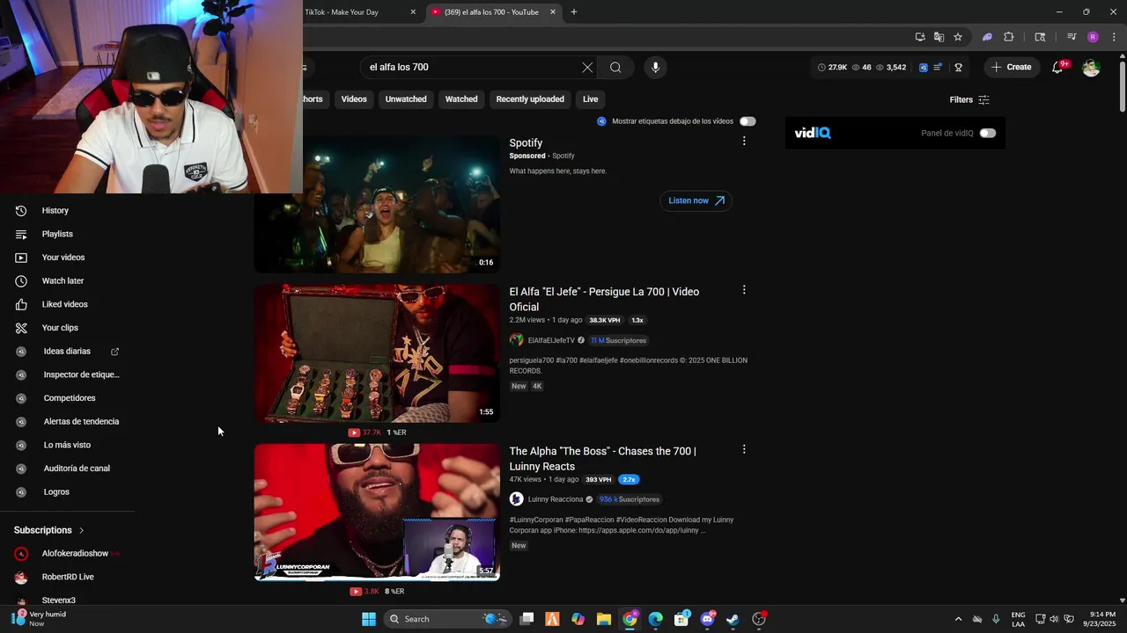The image size is (1127, 633).
Task: Open the RobertRD Live subscription
Action: click(x=68, y=577)
